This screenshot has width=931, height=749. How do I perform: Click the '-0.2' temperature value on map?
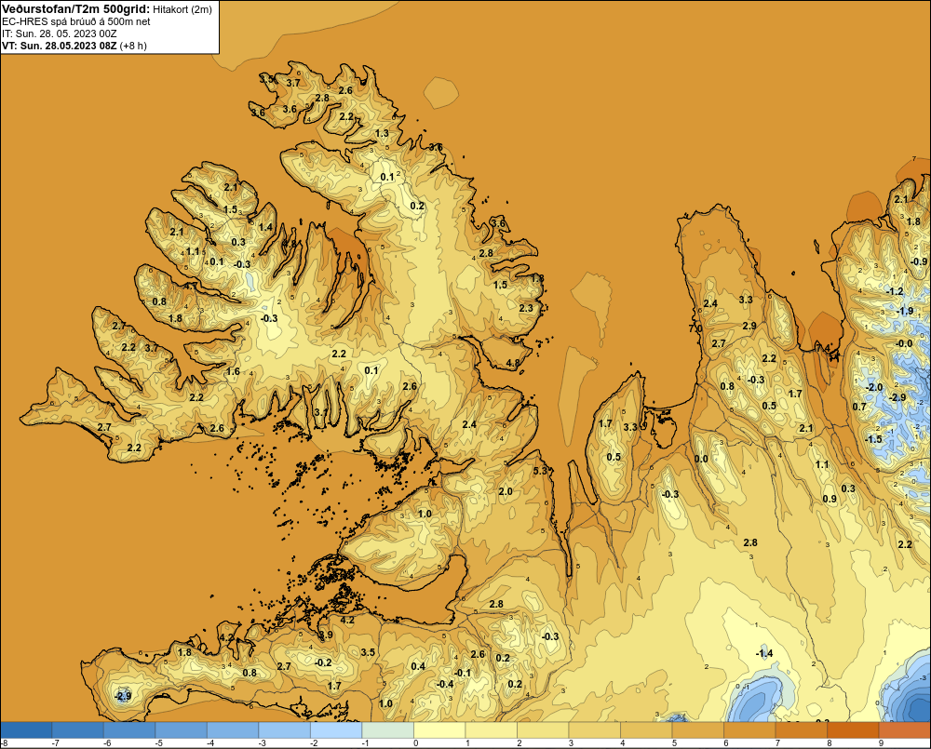click(x=323, y=662)
